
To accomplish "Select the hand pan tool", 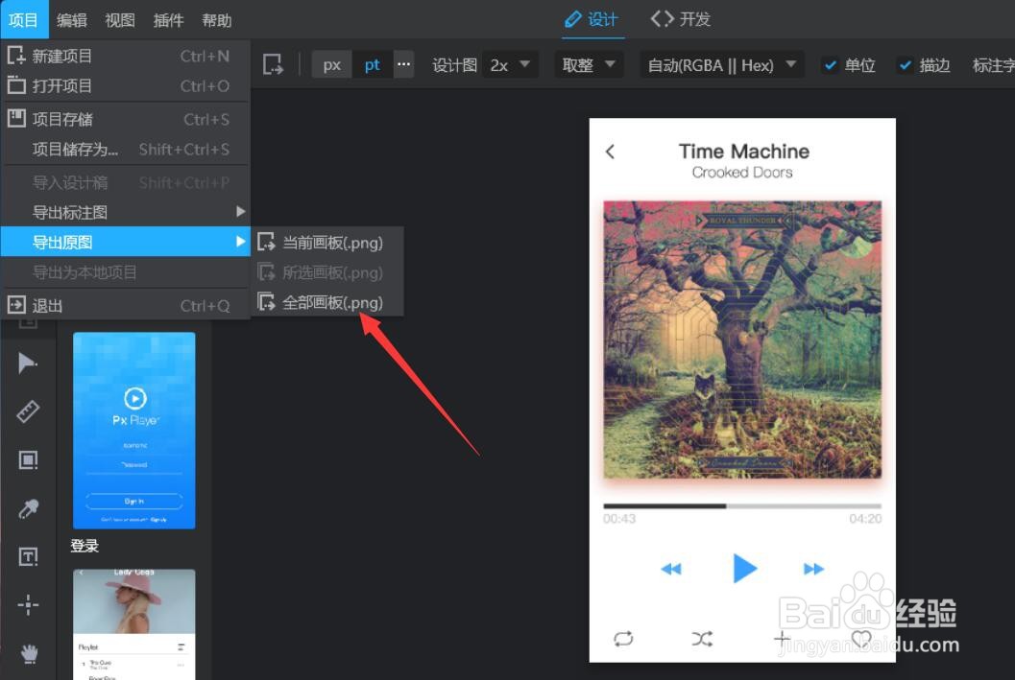I will pos(29,653).
